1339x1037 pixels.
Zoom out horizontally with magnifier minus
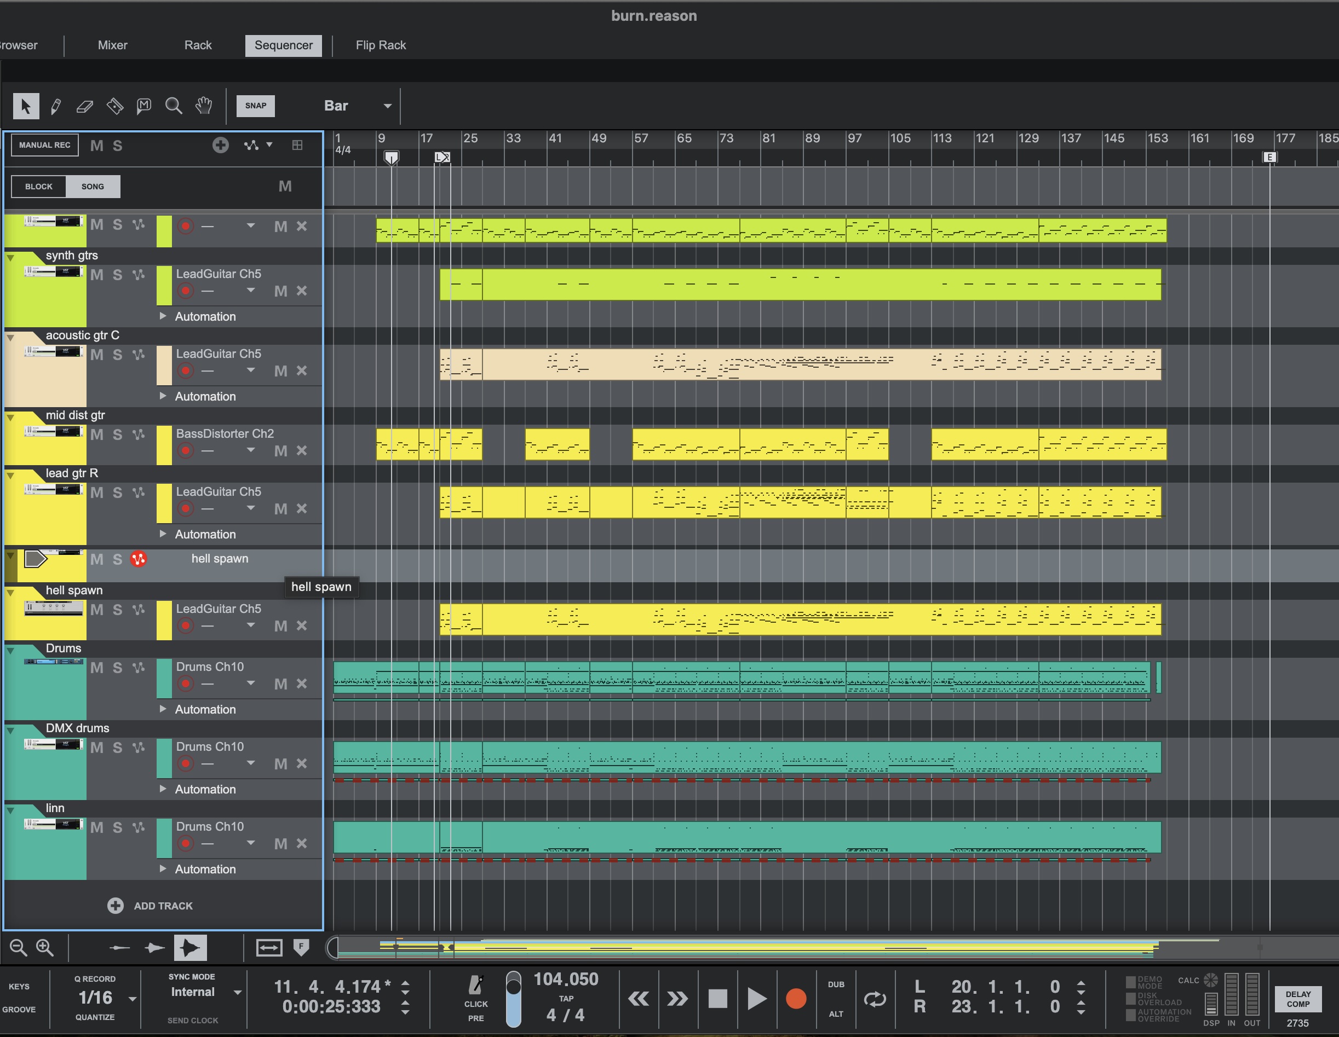[x=19, y=948]
